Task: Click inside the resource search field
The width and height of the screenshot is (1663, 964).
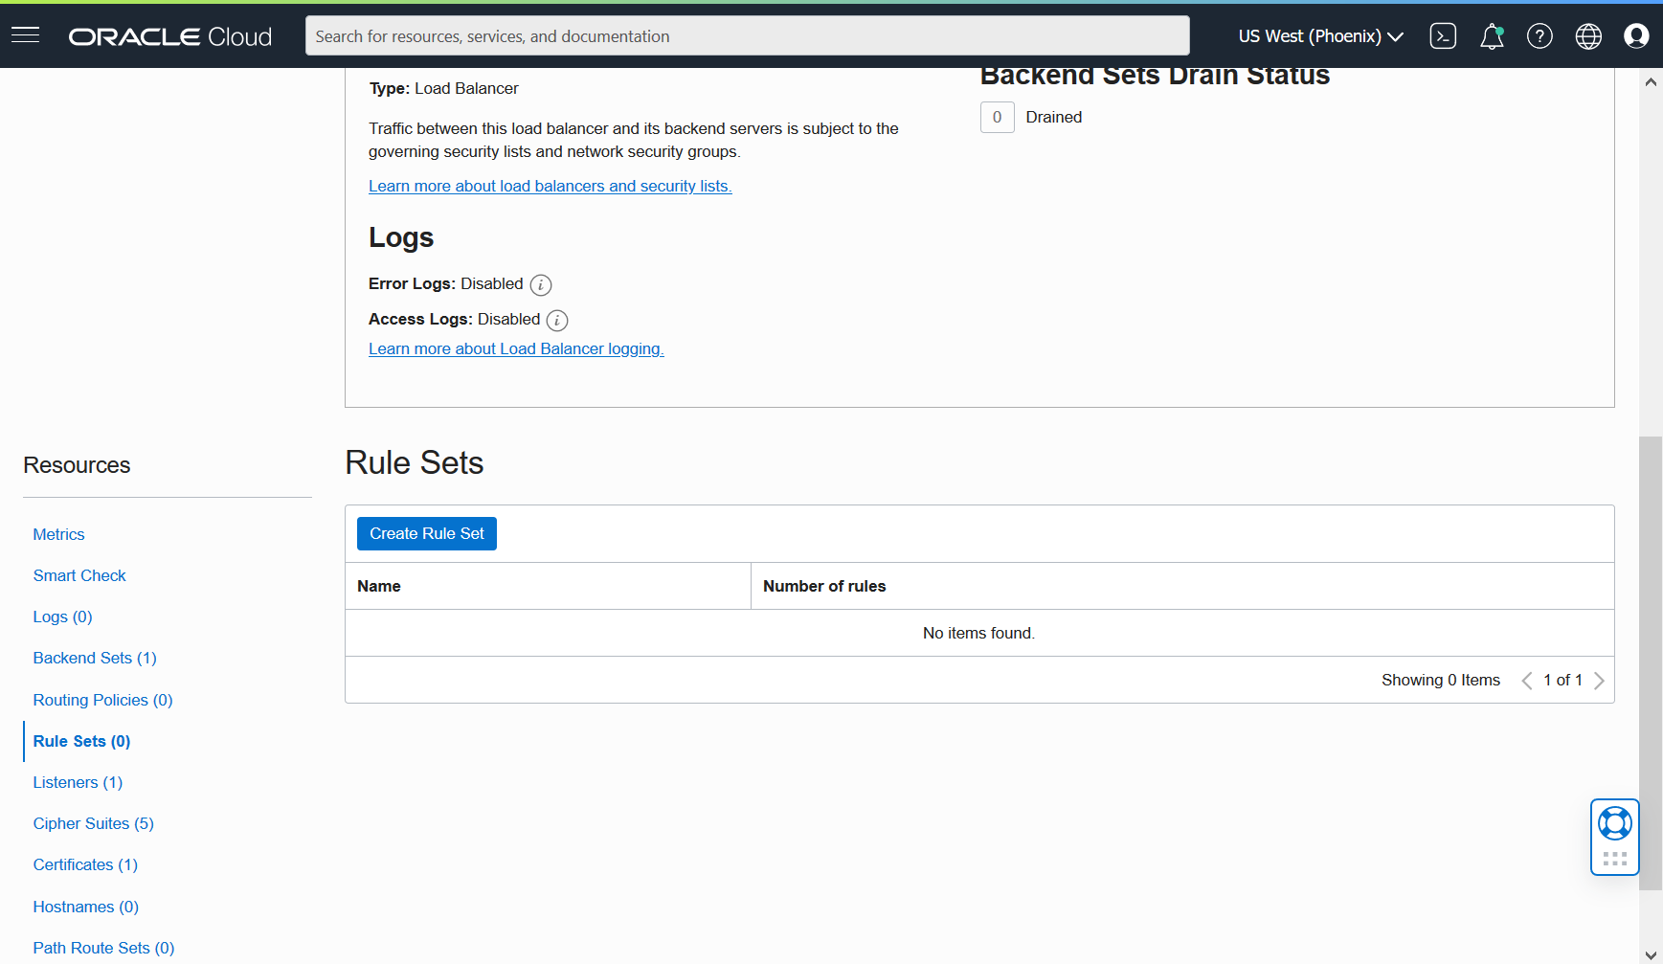Action: [747, 35]
